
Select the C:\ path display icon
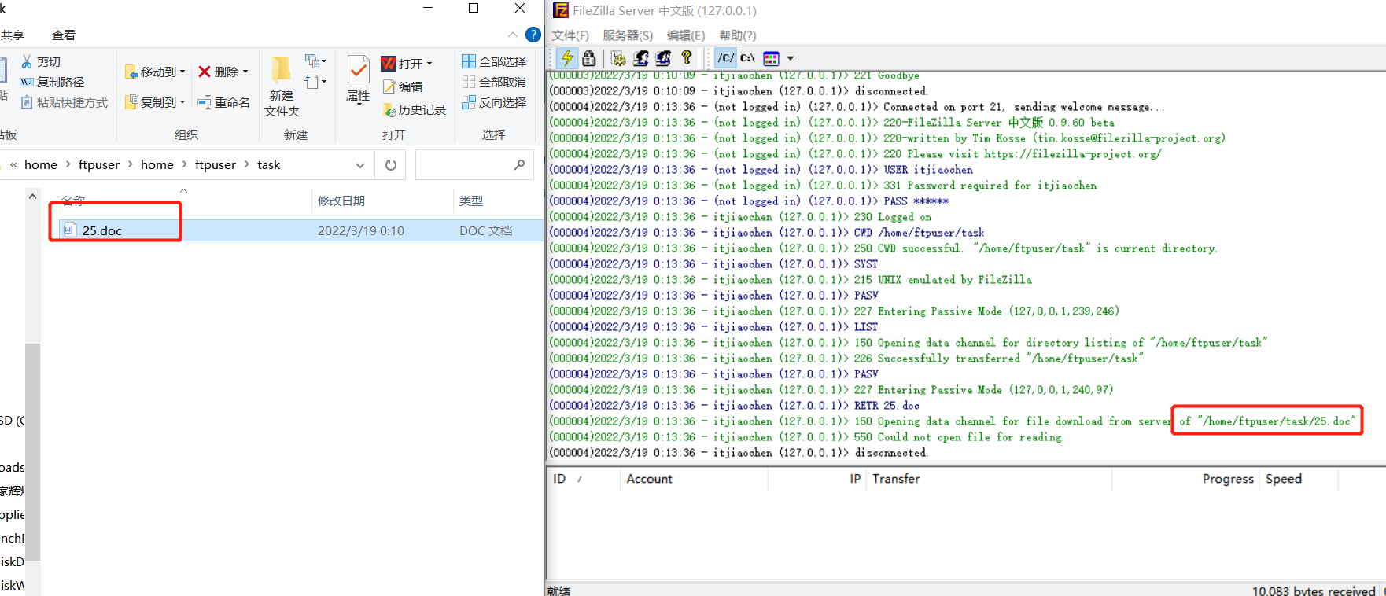pos(747,58)
